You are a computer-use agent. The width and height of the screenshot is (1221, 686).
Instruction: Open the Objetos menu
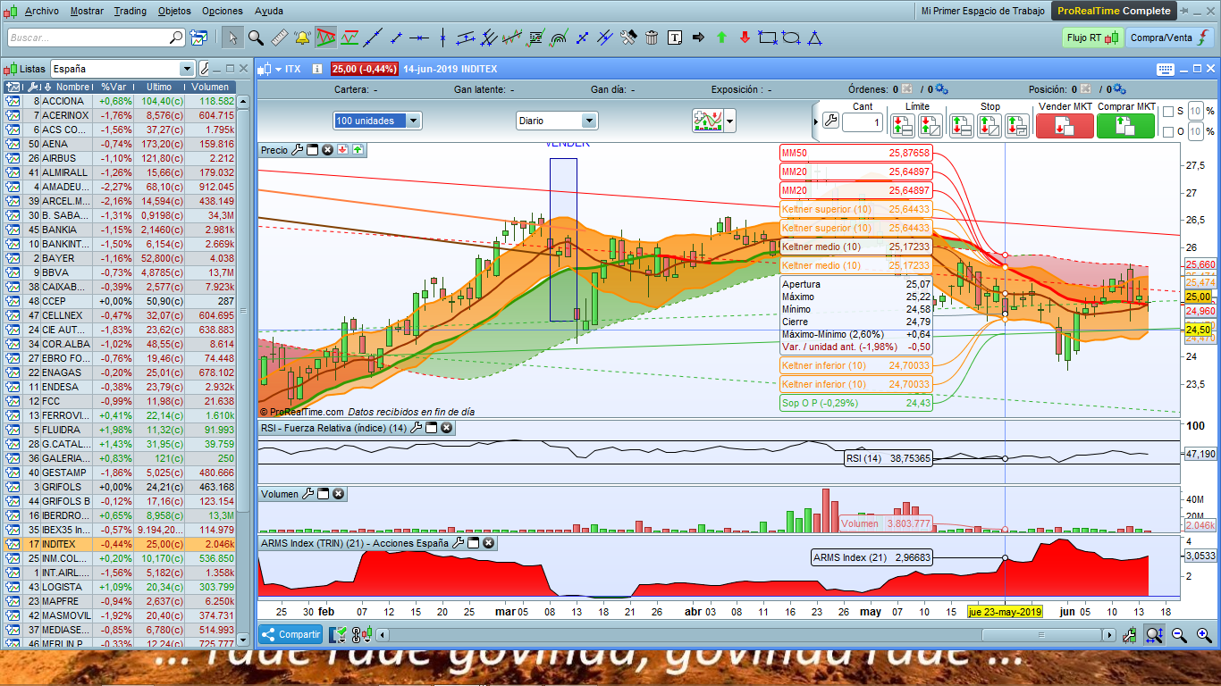tap(173, 11)
